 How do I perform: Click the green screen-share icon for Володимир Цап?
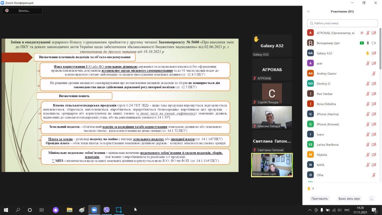[361, 43]
